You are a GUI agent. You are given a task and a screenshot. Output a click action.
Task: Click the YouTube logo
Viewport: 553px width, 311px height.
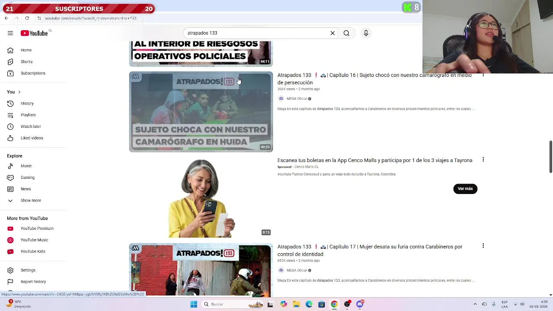(34, 33)
